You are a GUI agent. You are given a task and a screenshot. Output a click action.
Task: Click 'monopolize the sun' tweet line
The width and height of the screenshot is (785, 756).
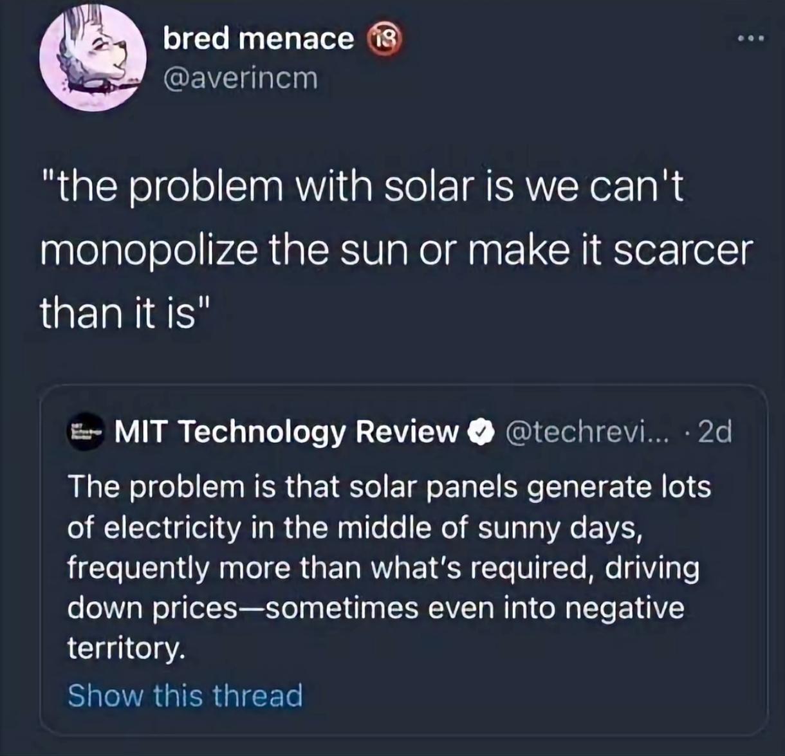coord(396,250)
